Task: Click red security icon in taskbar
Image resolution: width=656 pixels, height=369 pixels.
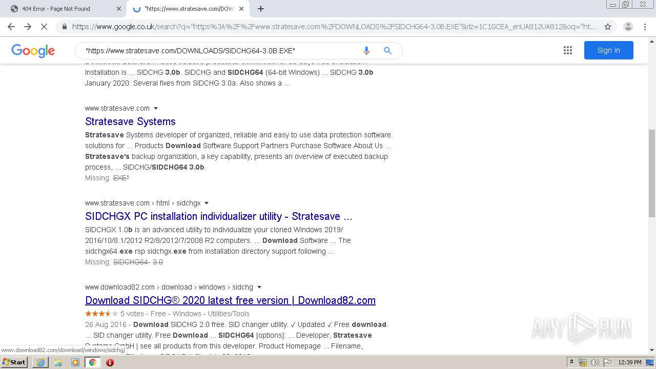Action: tap(110, 362)
